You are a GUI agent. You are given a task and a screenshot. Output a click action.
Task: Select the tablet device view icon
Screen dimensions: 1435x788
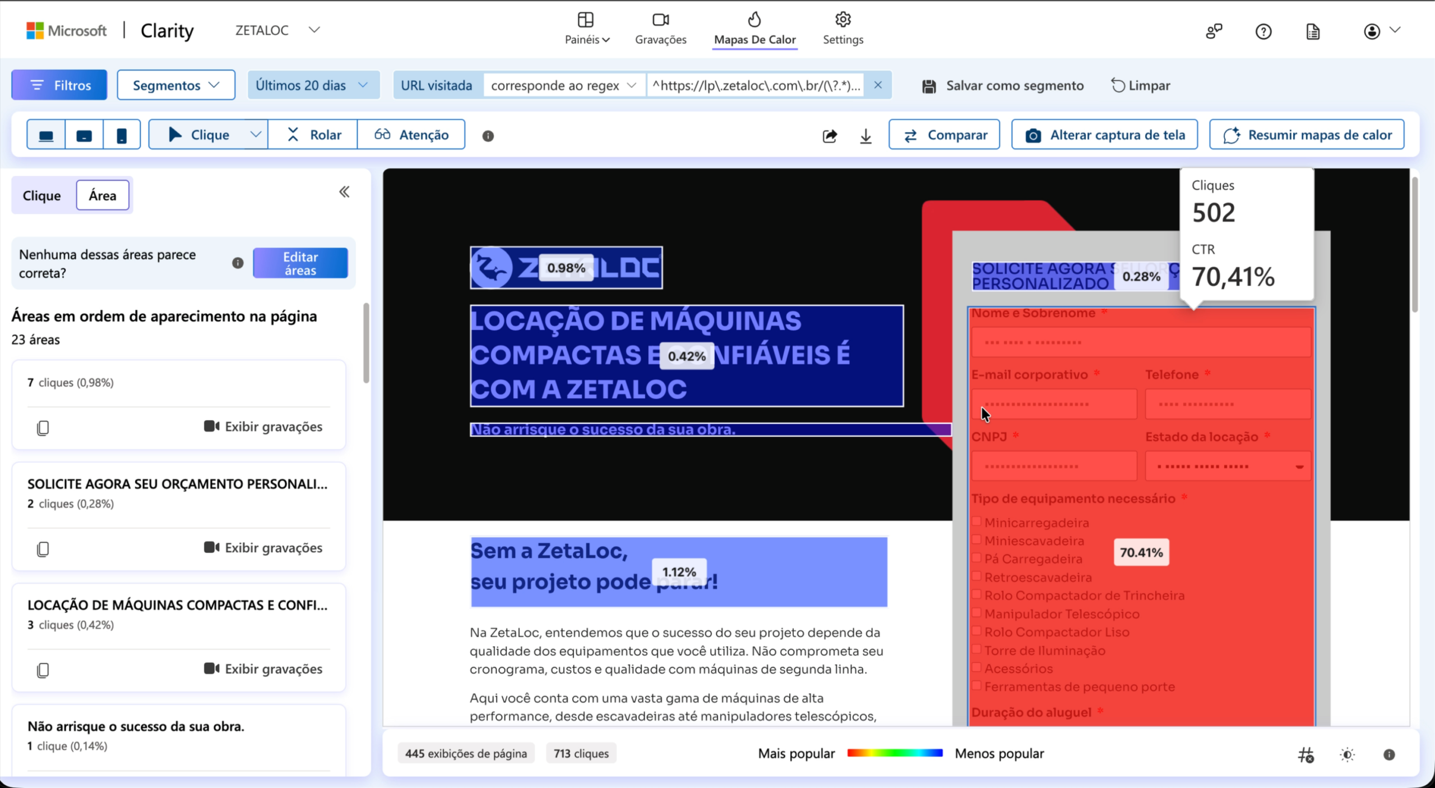coord(84,135)
